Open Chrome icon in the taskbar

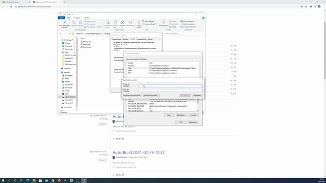[53, 180]
